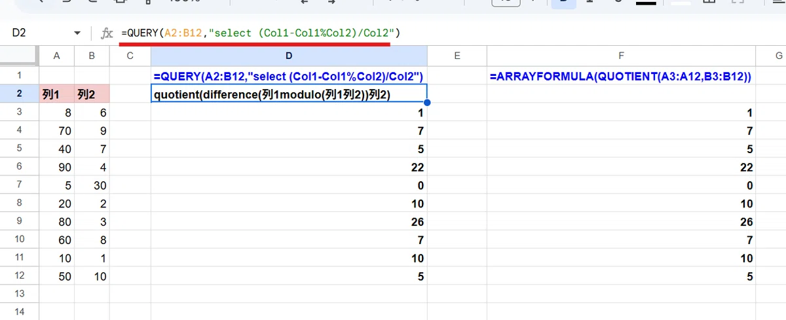Select cell B8 containing 2

91,204
